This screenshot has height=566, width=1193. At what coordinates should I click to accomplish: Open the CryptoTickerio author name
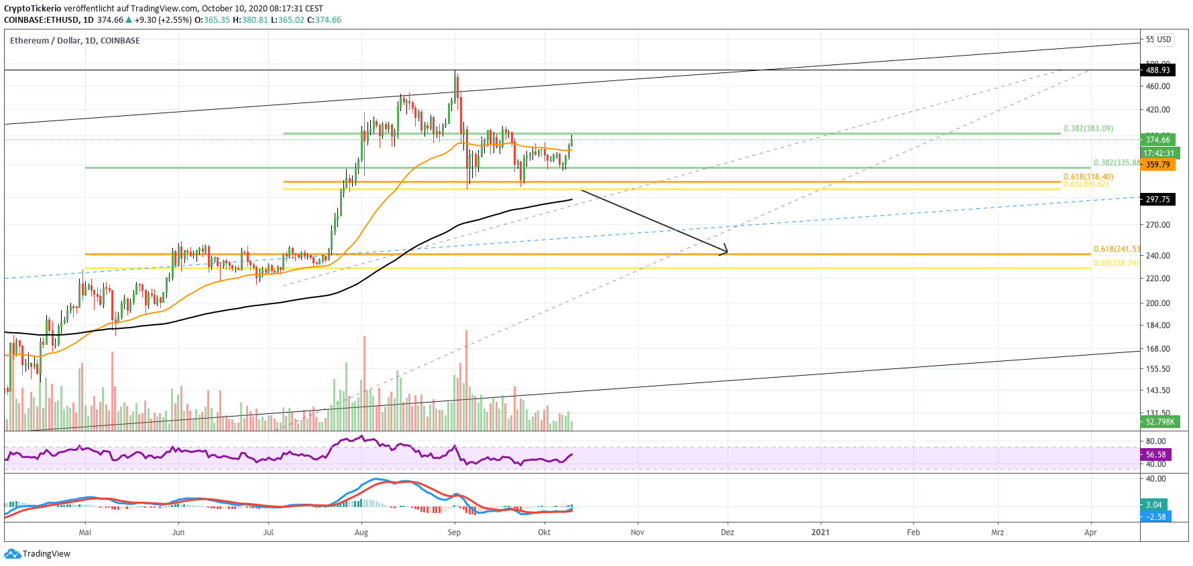pos(32,9)
